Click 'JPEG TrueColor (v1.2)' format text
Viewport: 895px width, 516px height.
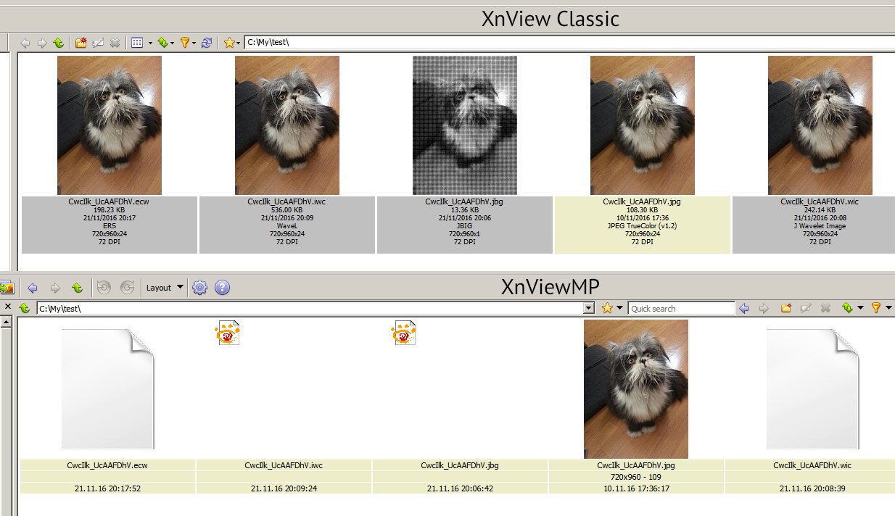point(642,225)
